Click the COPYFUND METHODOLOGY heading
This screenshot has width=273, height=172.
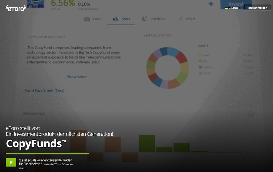point(46,37)
